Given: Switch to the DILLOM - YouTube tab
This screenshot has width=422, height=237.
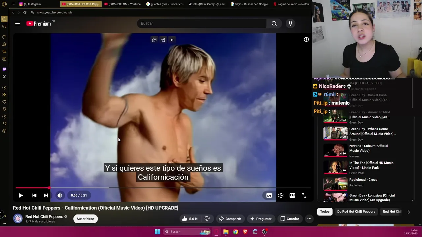Looking at the screenshot, I should click(123, 4).
